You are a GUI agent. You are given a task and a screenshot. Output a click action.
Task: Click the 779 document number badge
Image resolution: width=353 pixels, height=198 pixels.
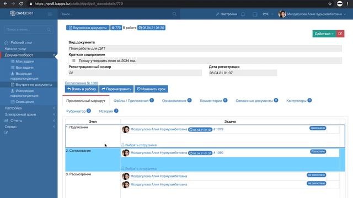pos(116,28)
